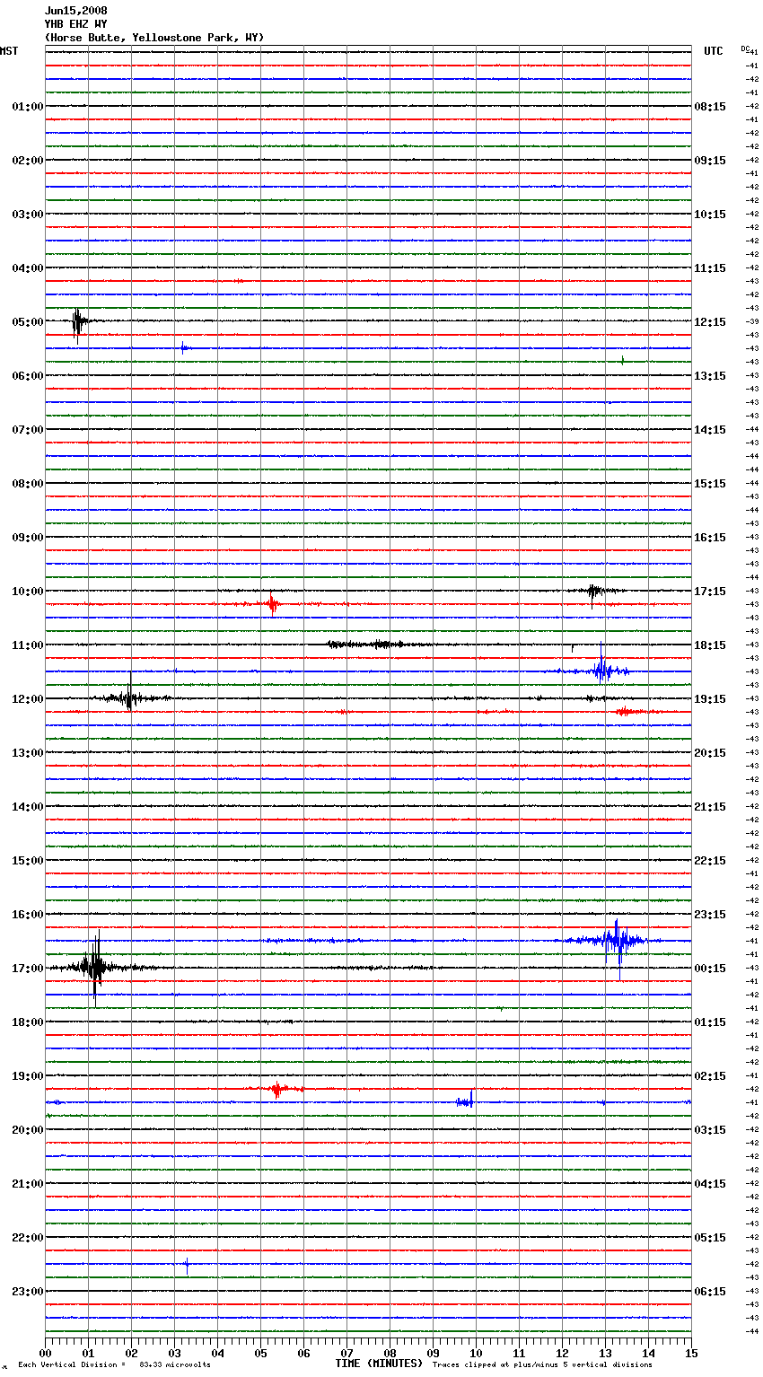Viewport: 763px width, 1377px height.
Task: Select the 05:00 MST hour label
Action: point(28,322)
